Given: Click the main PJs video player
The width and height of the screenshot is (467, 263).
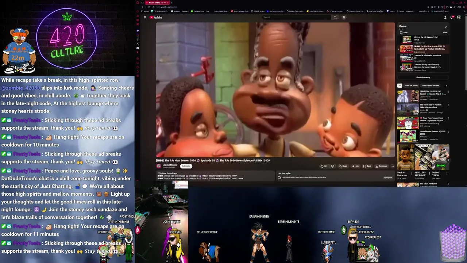Looking at the screenshot, I should (x=275, y=90).
